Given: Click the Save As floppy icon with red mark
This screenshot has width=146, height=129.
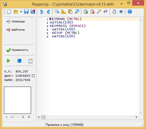Looking at the screenshot, I should click(33, 12).
